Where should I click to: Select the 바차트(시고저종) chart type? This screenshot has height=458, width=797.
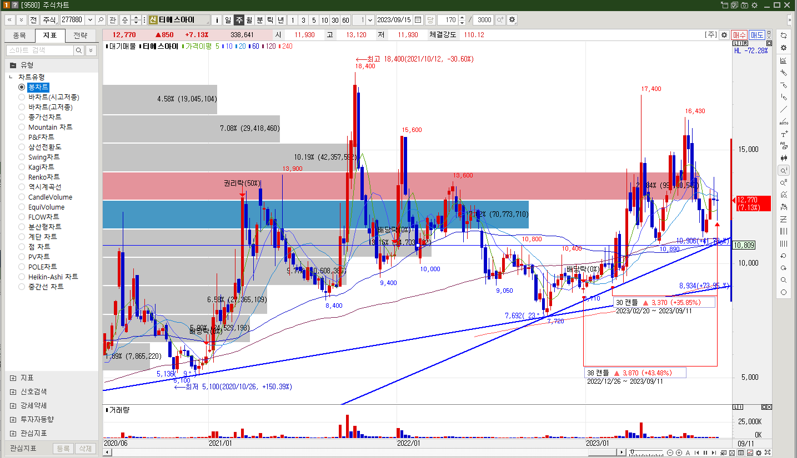click(49, 97)
